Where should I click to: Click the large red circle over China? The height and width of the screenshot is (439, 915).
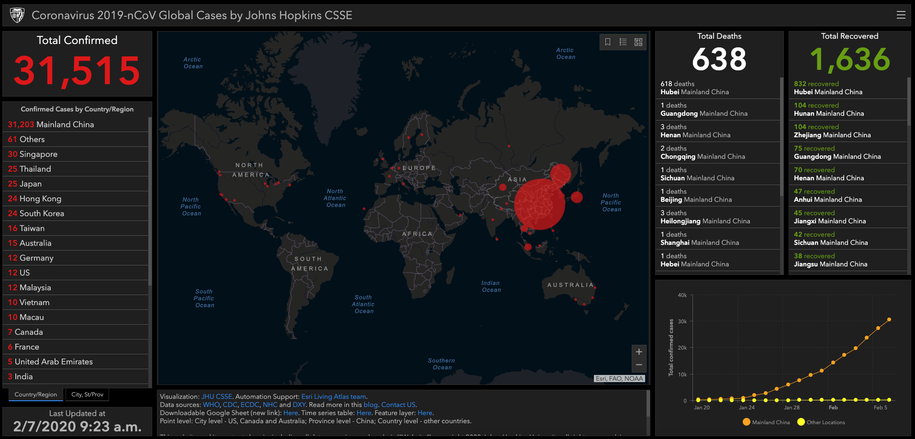(x=540, y=204)
